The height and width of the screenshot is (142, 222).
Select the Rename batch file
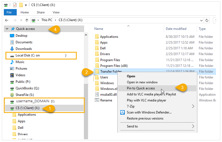(106, 100)
